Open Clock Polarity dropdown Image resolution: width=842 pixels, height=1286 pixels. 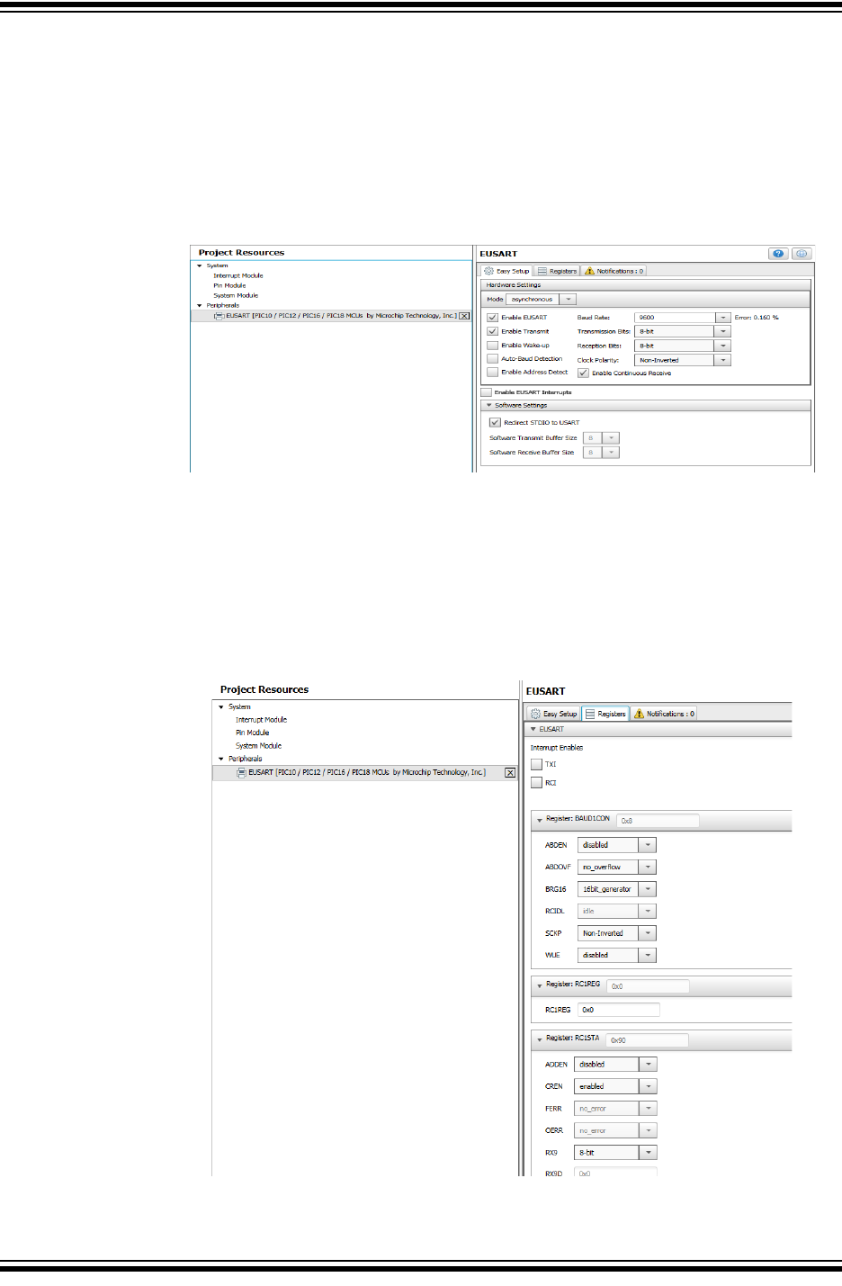(x=723, y=360)
